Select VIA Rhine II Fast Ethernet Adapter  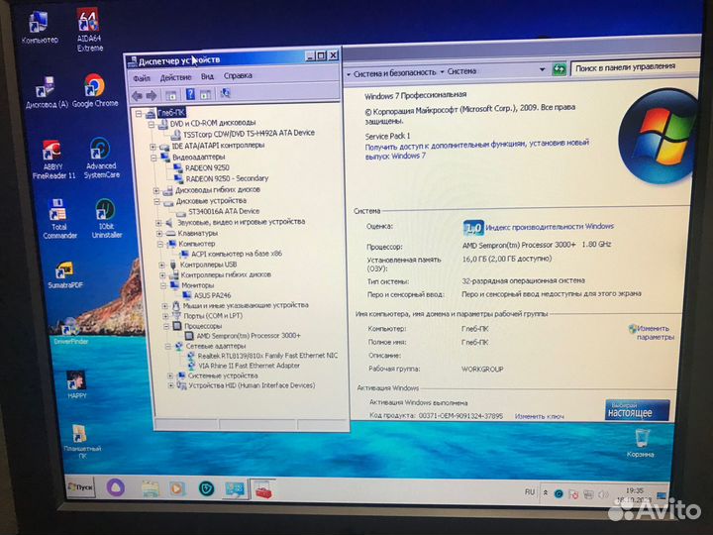(250, 366)
